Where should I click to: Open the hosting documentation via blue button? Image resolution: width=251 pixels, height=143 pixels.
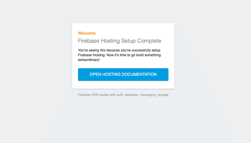123,74
